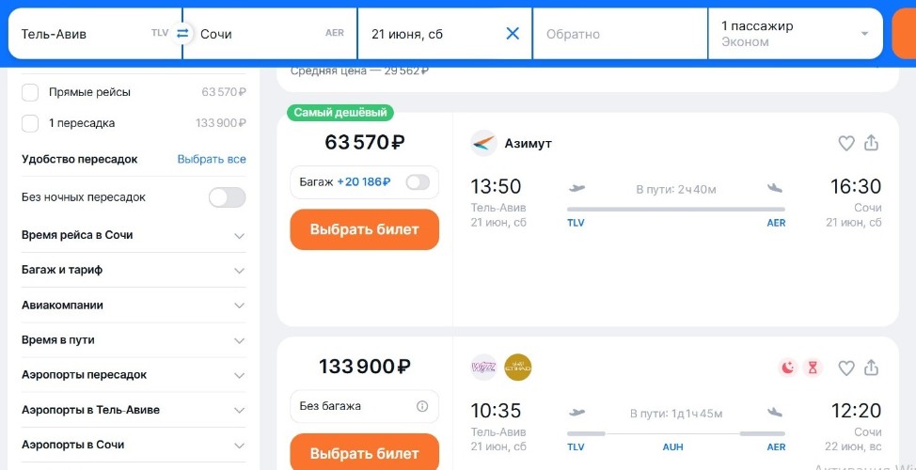Expand Аэропорты пересадок filter
This screenshot has width=916, height=470.
click(x=134, y=375)
